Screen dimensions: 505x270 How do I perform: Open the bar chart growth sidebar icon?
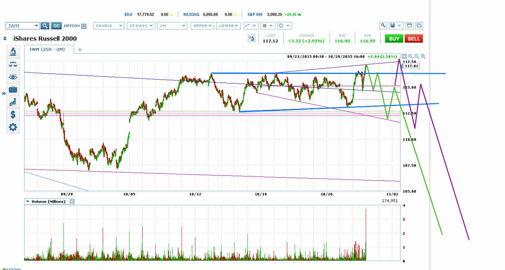tap(13, 102)
